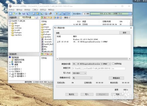
Task: Expand the CD 驱动器(G:) node
Action: [10, 74]
